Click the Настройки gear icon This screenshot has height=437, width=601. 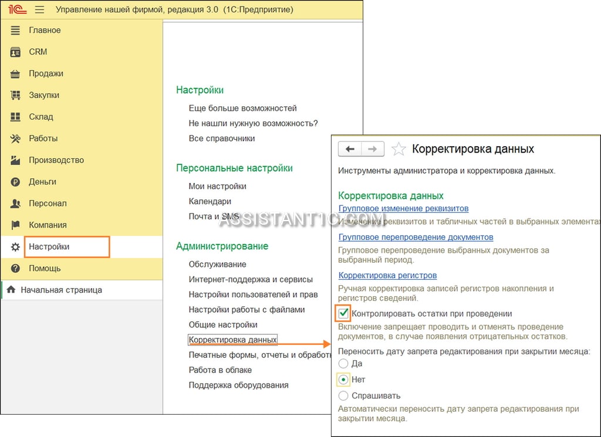coord(15,246)
